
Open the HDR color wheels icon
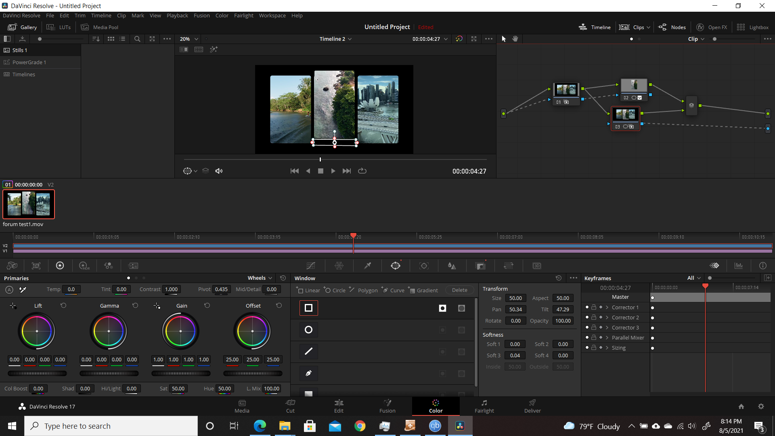click(84, 266)
